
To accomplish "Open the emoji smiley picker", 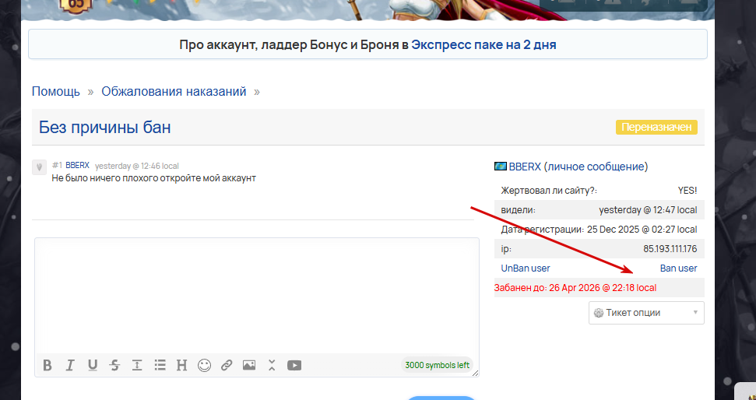I will tap(205, 365).
